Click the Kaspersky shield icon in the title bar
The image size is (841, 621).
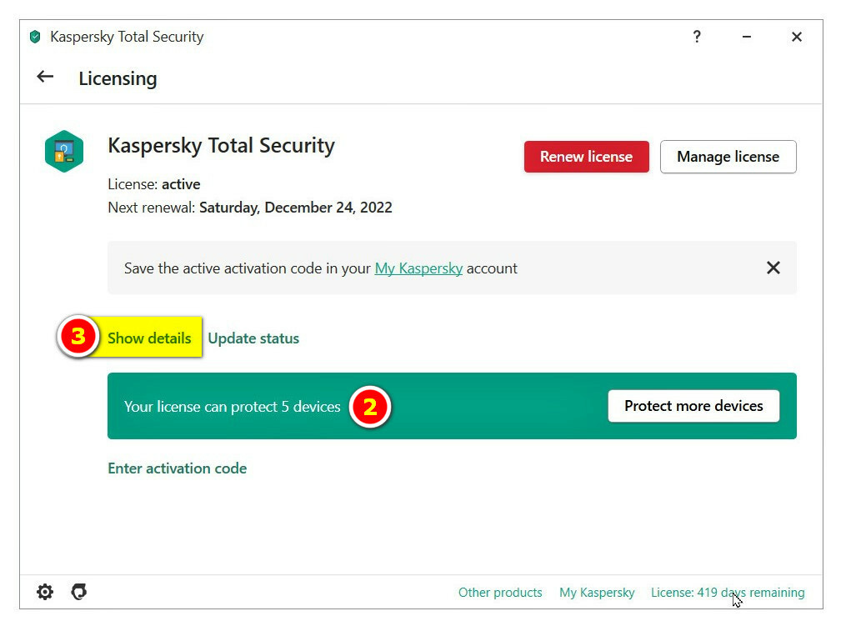pyautogui.click(x=35, y=37)
